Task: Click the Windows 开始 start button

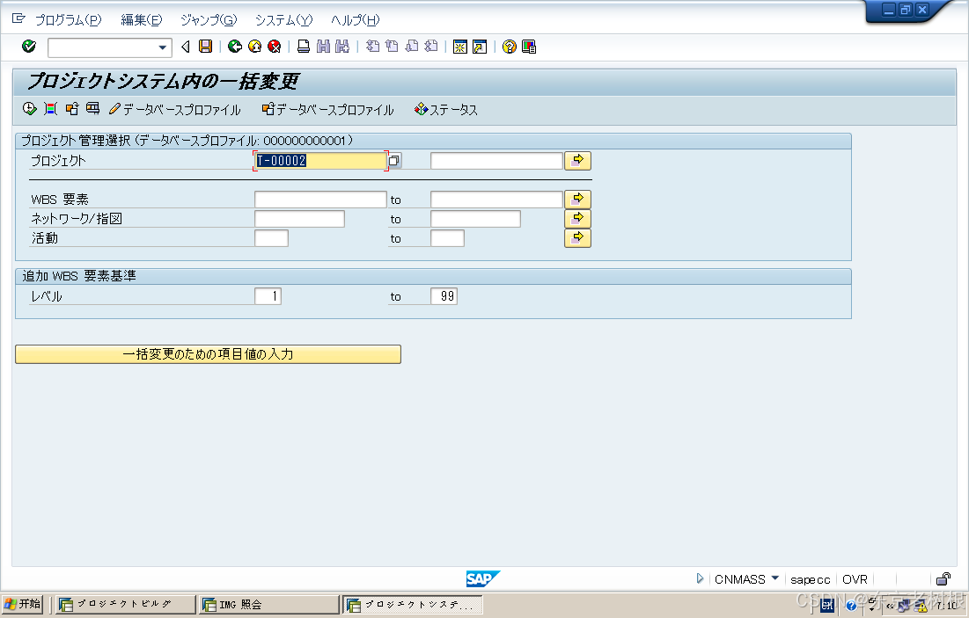Action: click(22, 604)
